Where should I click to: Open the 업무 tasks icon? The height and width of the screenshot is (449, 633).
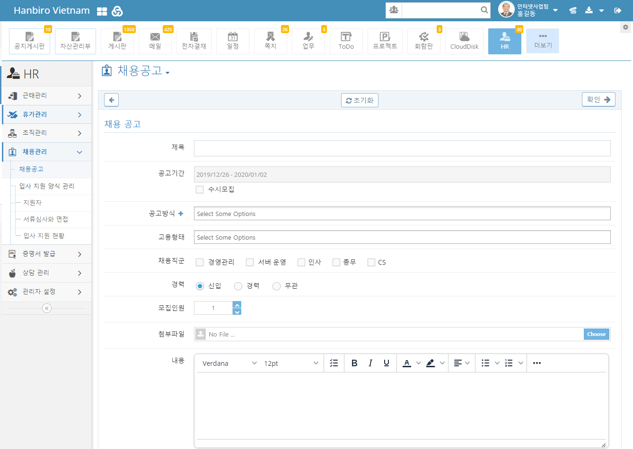tap(308, 41)
